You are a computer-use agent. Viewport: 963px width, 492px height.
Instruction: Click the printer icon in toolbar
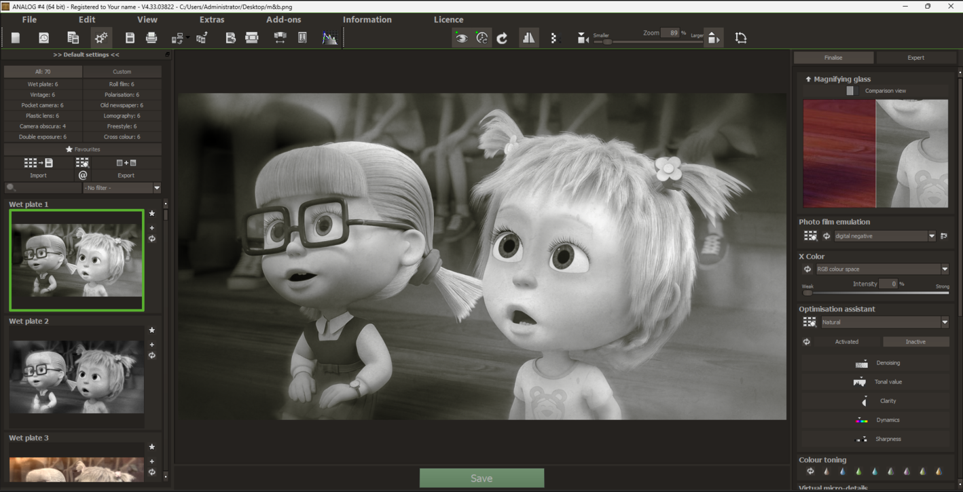151,38
